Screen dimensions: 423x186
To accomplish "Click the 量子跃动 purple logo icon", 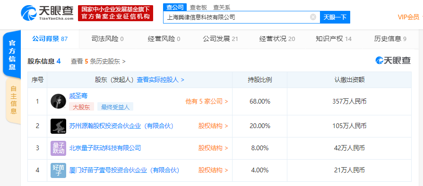I will 58,148.
